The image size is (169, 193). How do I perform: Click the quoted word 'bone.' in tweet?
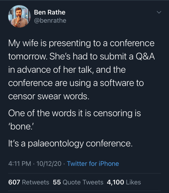[x=21, y=127]
